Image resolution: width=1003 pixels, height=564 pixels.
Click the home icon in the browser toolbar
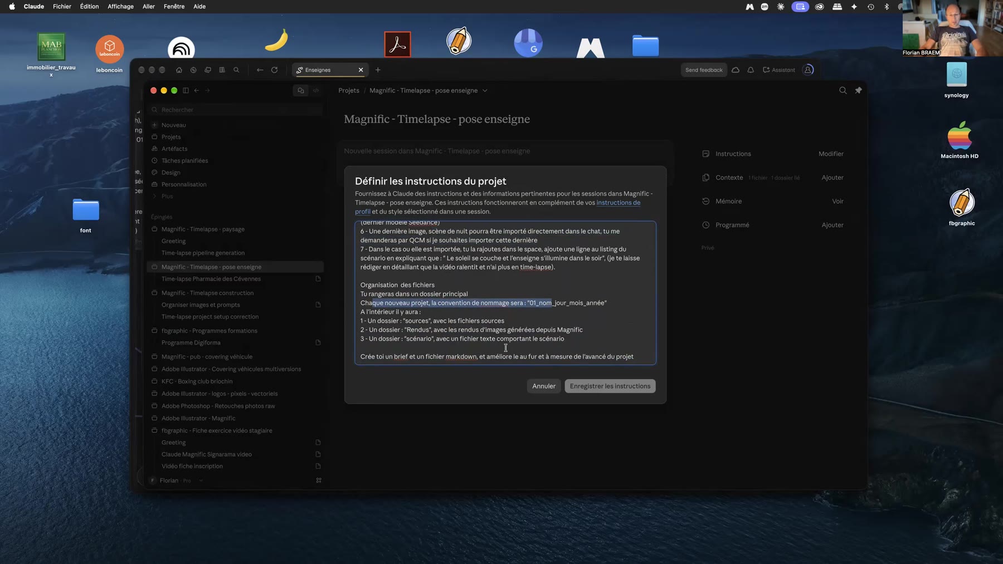click(x=179, y=70)
